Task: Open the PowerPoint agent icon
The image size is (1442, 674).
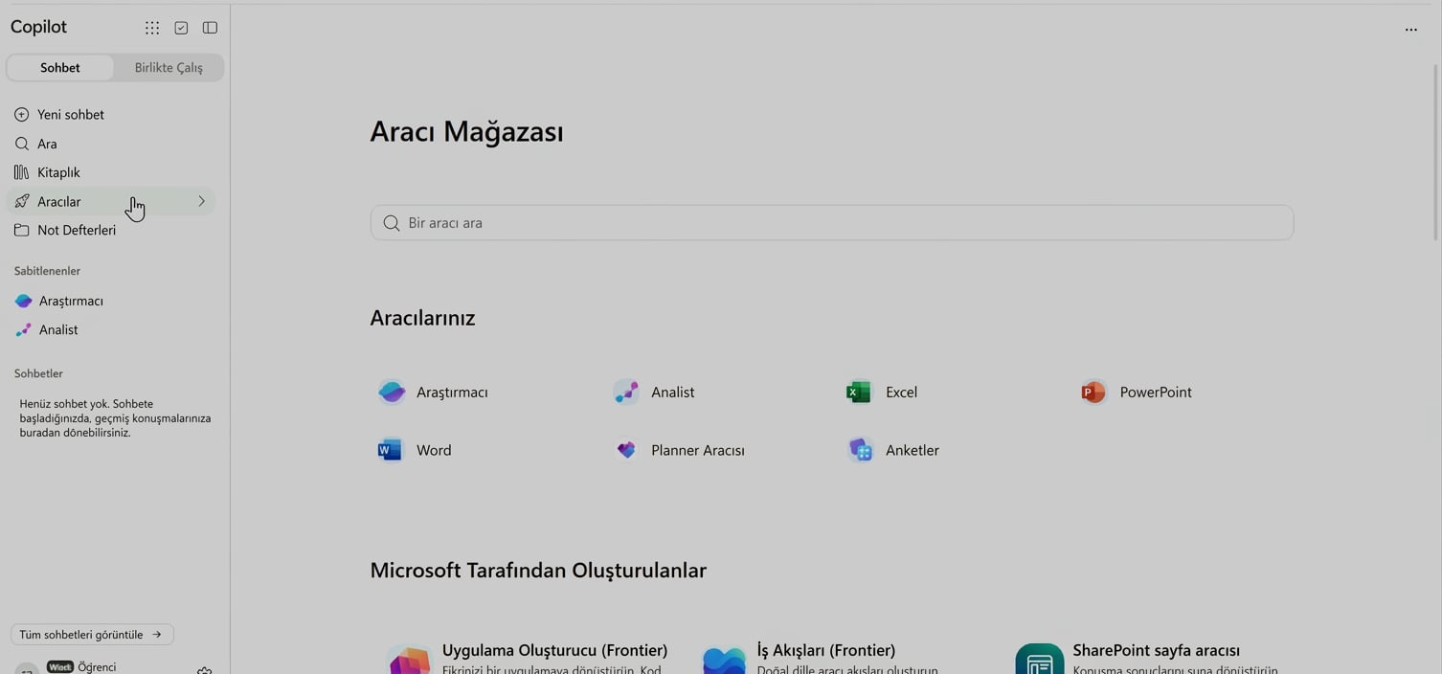Action: click(x=1093, y=392)
